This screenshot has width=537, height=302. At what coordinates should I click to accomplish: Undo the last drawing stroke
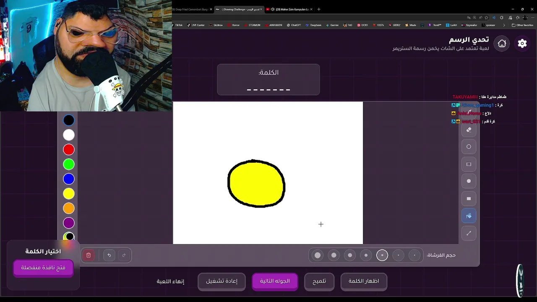click(x=109, y=255)
